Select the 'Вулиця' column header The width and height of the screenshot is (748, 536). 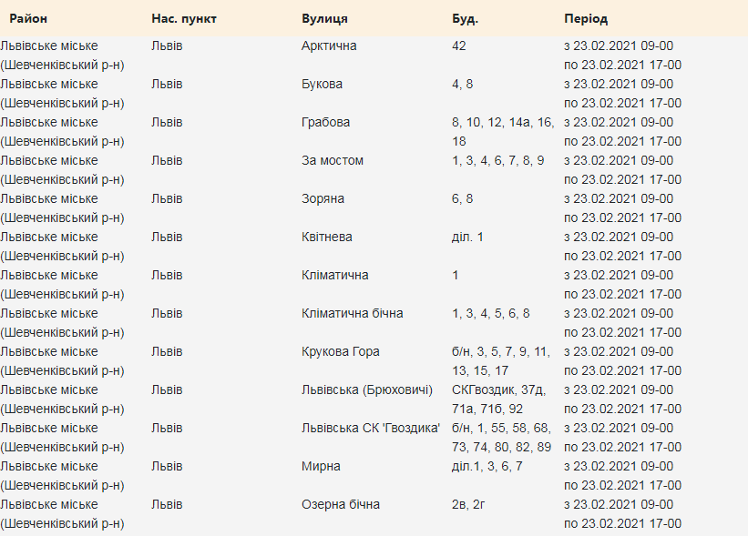click(x=324, y=18)
